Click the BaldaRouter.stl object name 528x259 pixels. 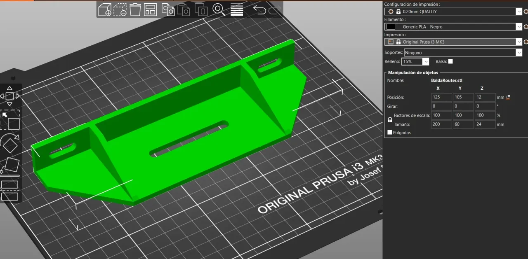[447, 81]
